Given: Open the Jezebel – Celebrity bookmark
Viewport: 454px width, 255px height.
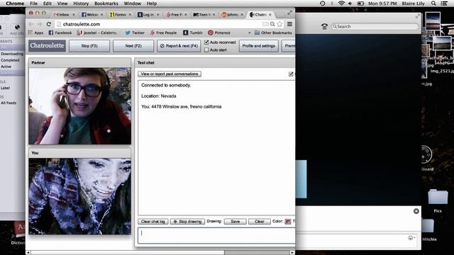Looking at the screenshot, I should [96, 33].
